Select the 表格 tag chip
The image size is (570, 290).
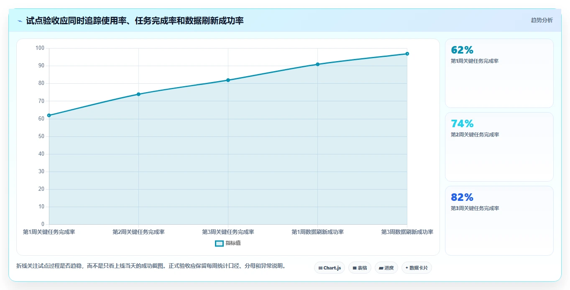click(360, 268)
